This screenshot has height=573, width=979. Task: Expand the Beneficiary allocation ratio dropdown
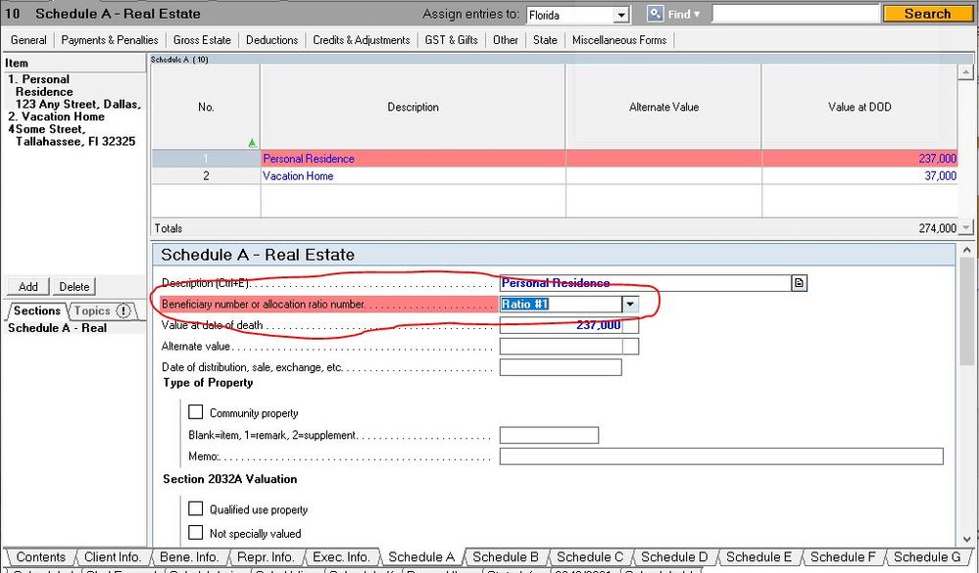pos(630,305)
